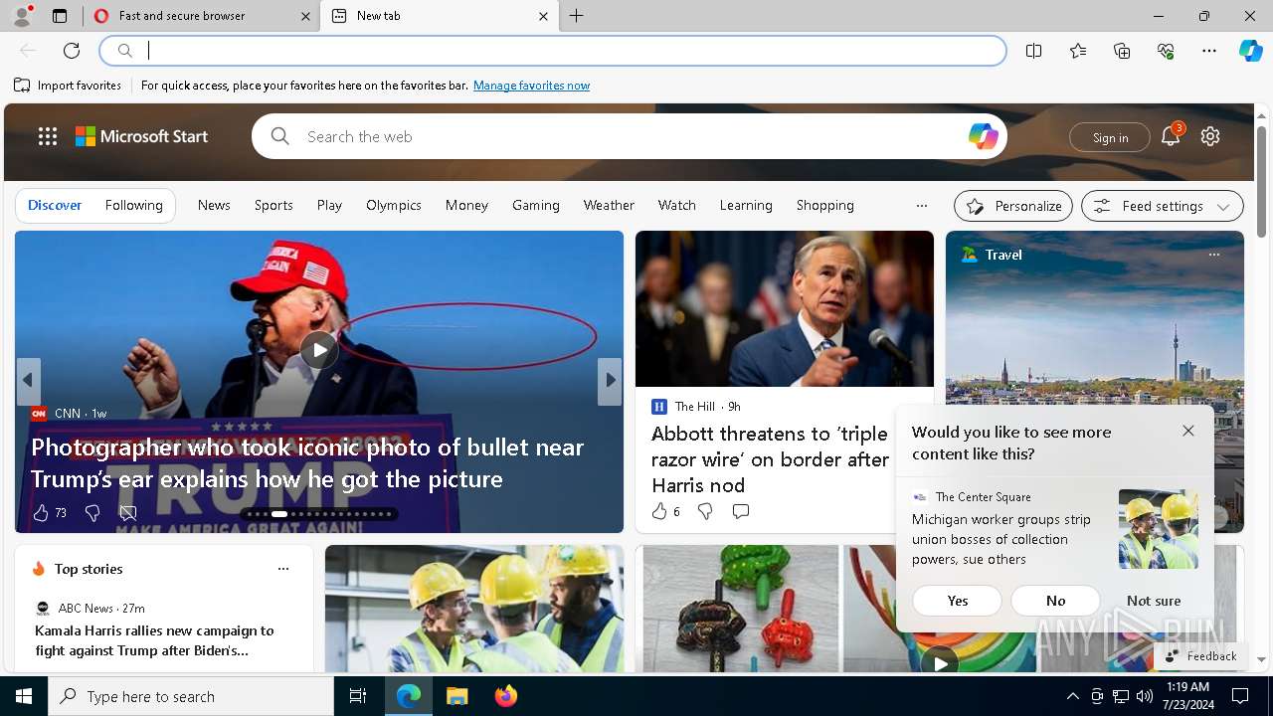The image size is (1273, 716).
Task: Open Michigan worker groups article thumbnail
Action: click(1159, 529)
